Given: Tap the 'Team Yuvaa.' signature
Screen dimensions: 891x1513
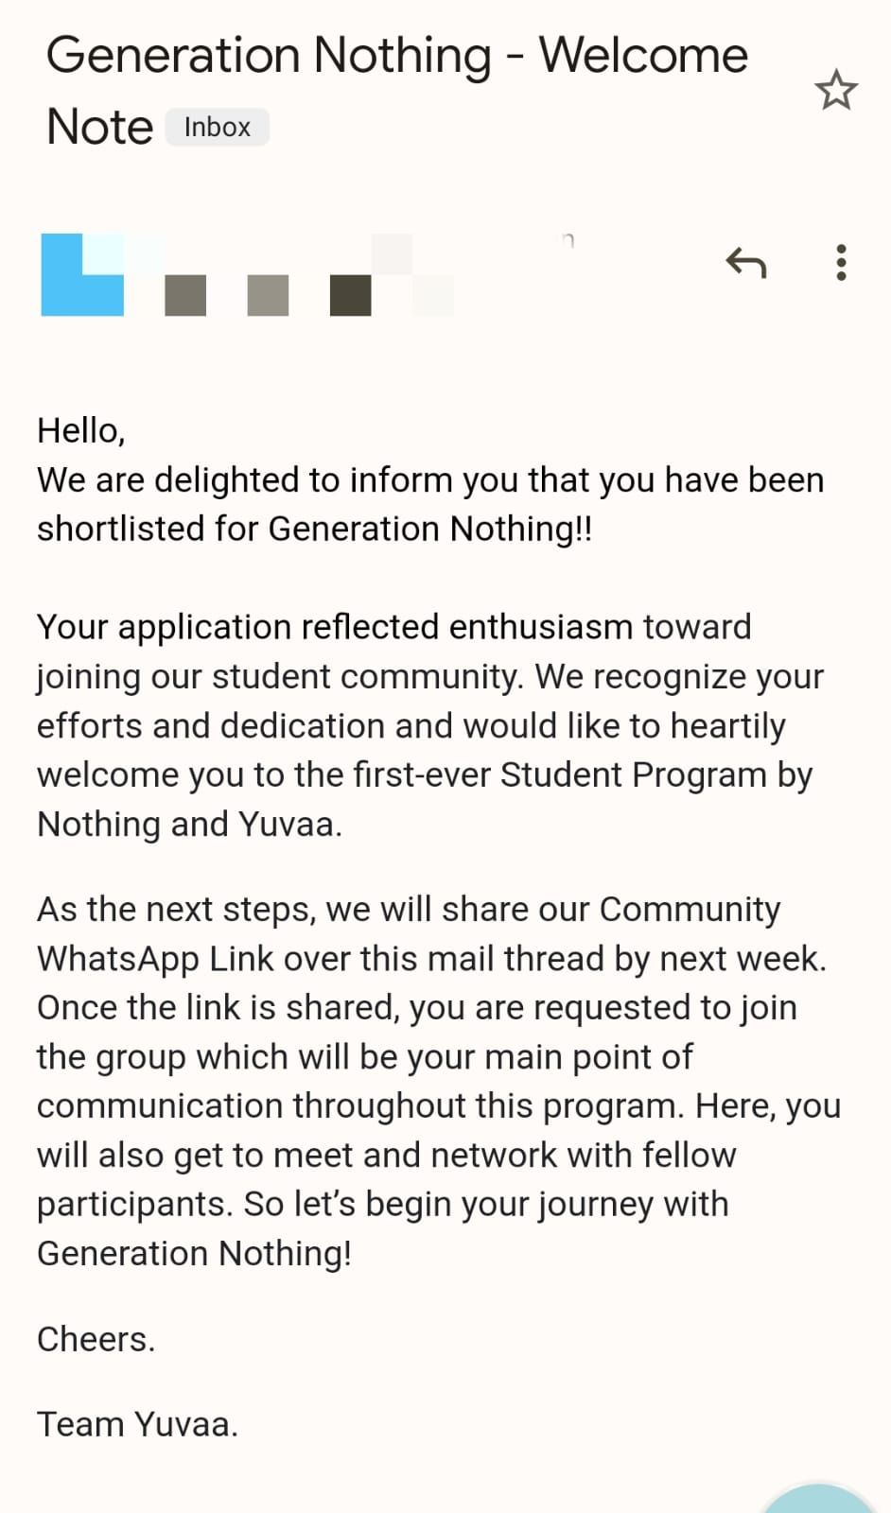Looking at the screenshot, I should [138, 1424].
